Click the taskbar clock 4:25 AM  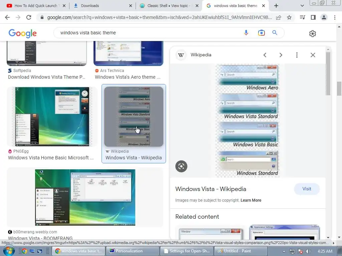pyautogui.click(x=325, y=251)
